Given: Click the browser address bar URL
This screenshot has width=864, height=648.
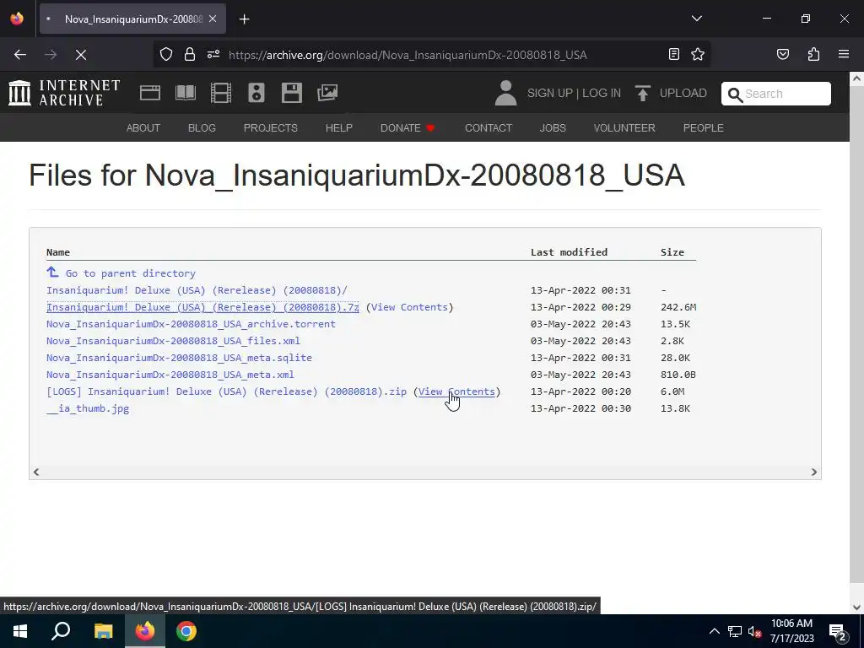Looking at the screenshot, I should (408, 55).
